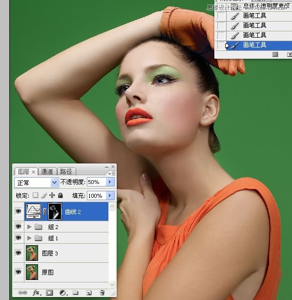
Task: Lock image pixels brush icon
Action: click(x=44, y=195)
